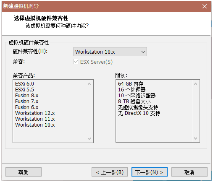Viewport: 213px width, 182px height.
Task: Click down arrow of compatible products scrollbar
Action: 89,138
